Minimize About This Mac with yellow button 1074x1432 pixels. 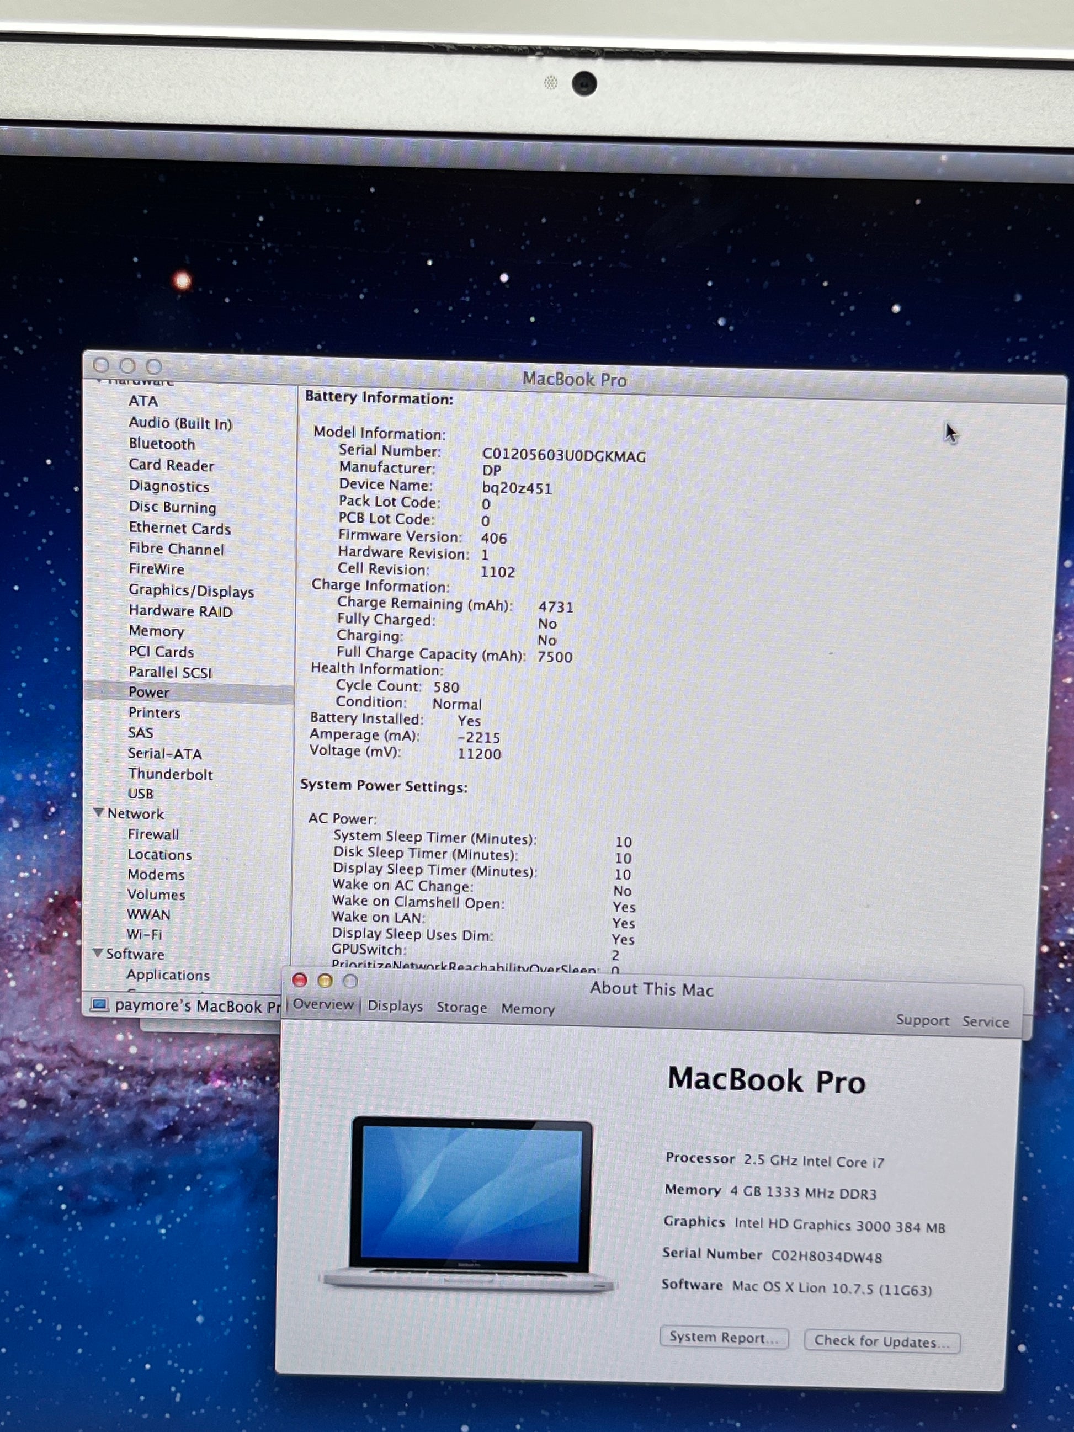coord(325,981)
